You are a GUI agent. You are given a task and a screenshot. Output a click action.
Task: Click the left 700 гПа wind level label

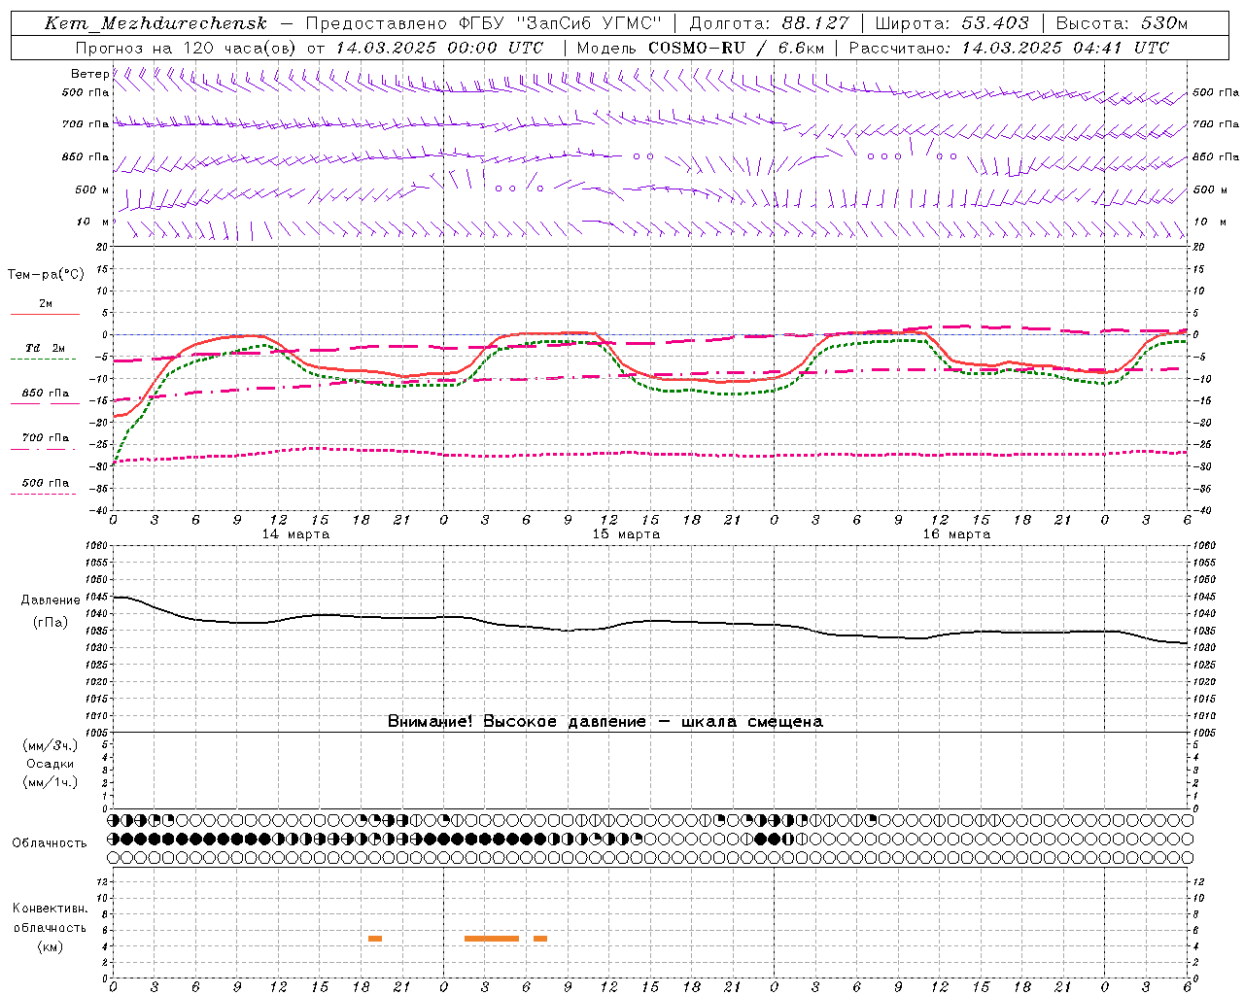(x=86, y=124)
